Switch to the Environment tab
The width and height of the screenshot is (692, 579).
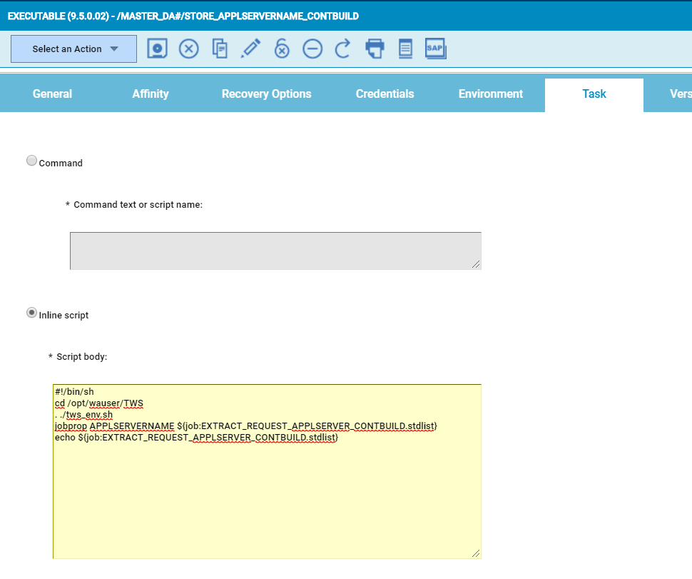click(x=490, y=94)
